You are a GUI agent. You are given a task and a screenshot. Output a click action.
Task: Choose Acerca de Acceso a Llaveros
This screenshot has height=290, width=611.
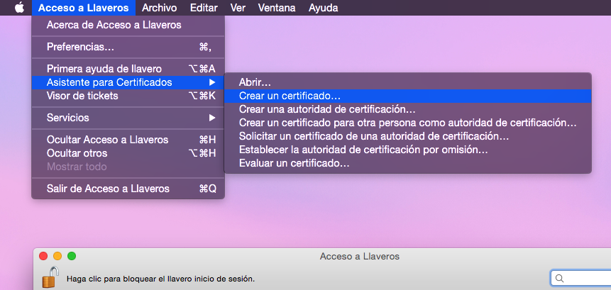pyautogui.click(x=128, y=26)
